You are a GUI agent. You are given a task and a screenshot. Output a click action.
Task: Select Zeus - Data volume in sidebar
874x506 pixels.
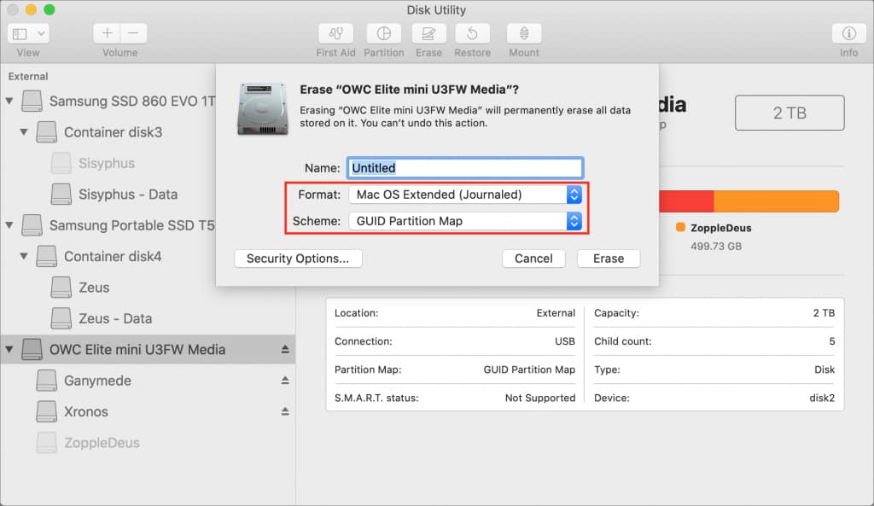click(114, 318)
